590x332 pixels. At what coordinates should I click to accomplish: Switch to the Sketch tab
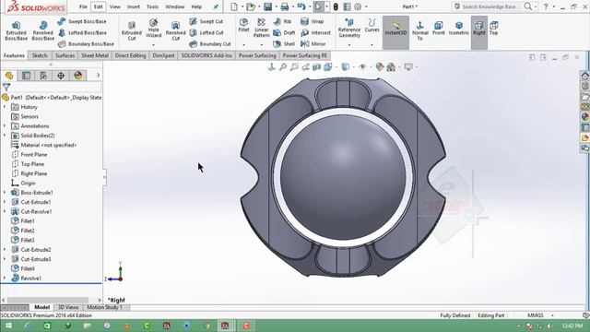click(40, 55)
